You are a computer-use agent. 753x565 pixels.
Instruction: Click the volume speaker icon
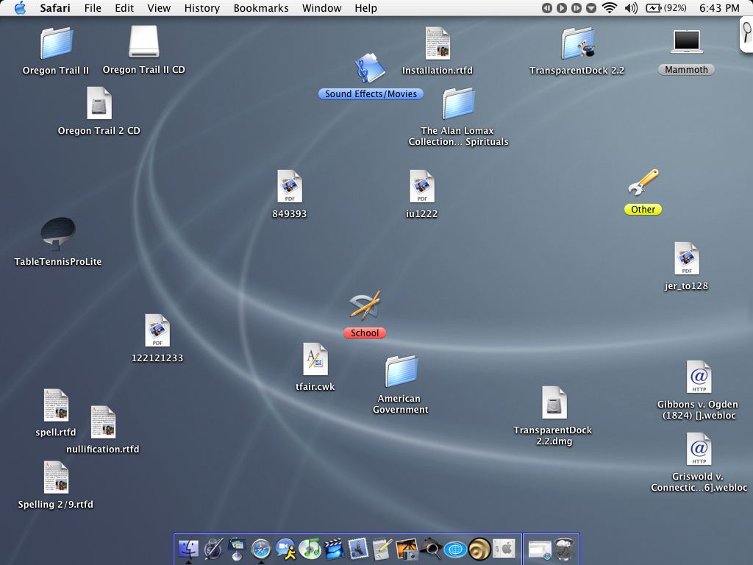(631, 8)
